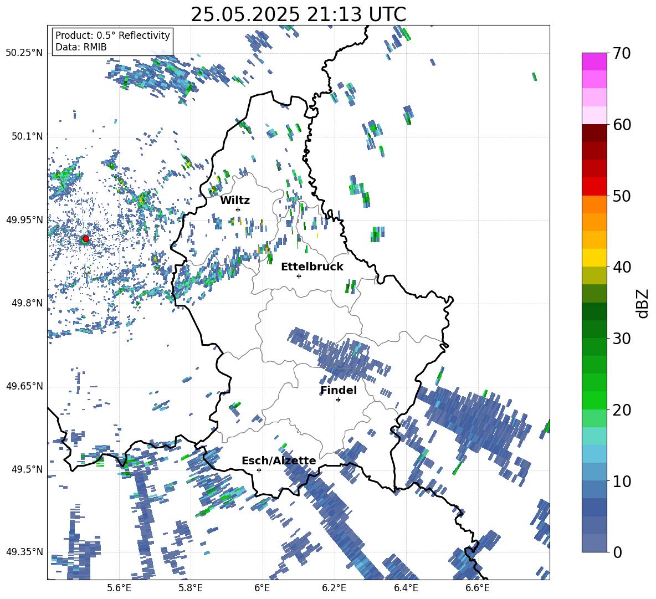656x599 pixels.
Task: Click the yellow colorbar band near 40
Action: point(594,258)
